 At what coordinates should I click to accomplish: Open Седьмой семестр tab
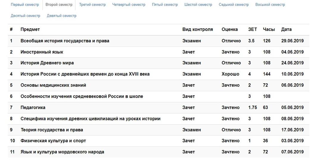(x=234, y=4)
